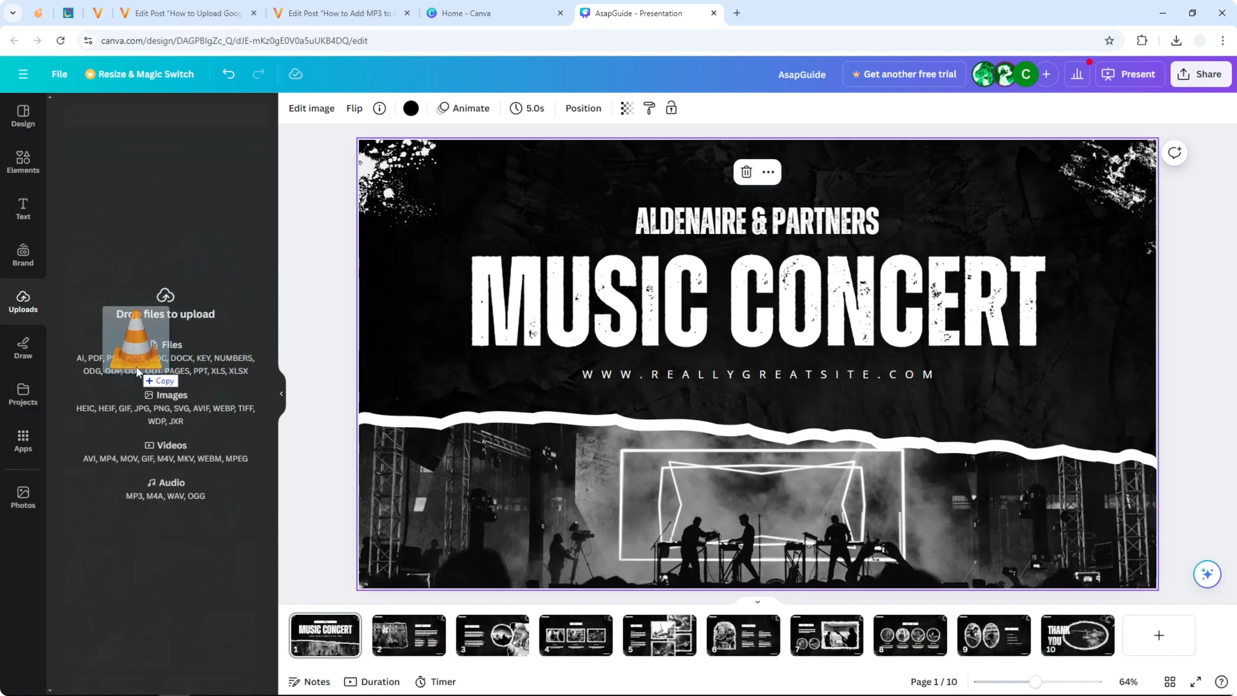This screenshot has width=1237, height=696.
Task: Add comment using the speech bubble icon
Action: pyautogui.click(x=1174, y=153)
